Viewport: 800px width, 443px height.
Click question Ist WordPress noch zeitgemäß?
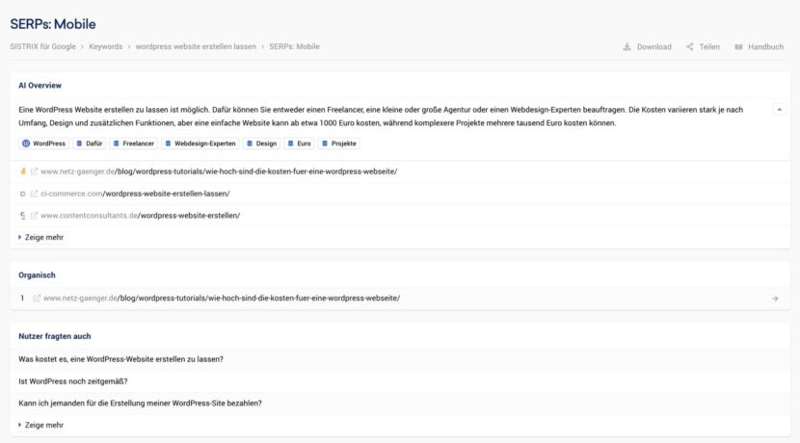click(x=73, y=381)
